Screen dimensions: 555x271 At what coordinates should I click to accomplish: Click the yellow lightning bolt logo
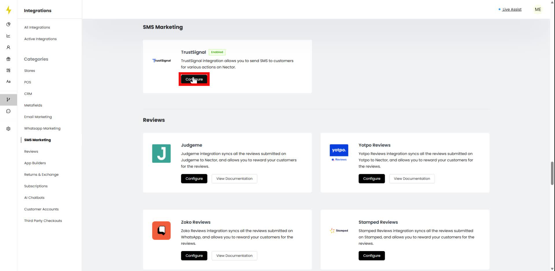(9, 10)
